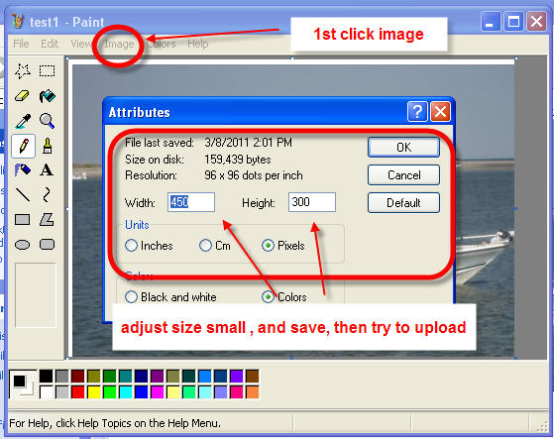
Task: Choose Black and white colors option
Action: [170, 297]
